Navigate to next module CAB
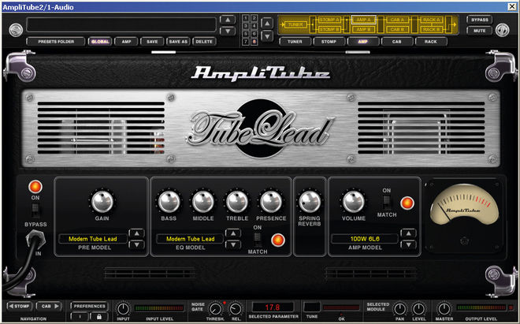Screen dimensions: 520x324 tap(49, 306)
